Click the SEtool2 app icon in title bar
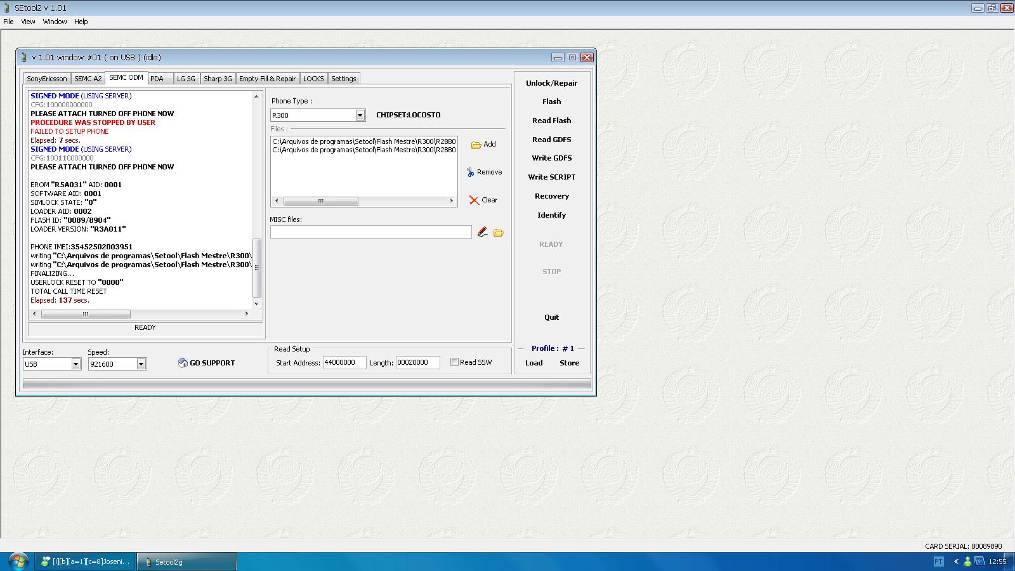Screen dimensions: 1015x571 click(x=6, y=8)
